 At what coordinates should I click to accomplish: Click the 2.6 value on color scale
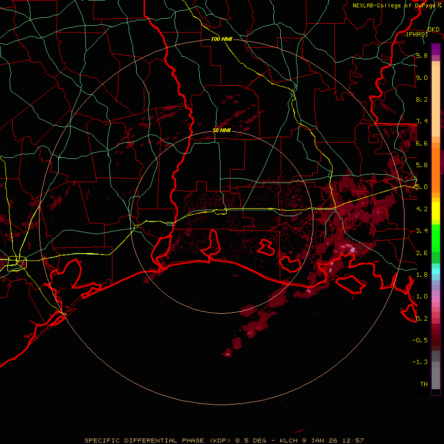coord(422,253)
